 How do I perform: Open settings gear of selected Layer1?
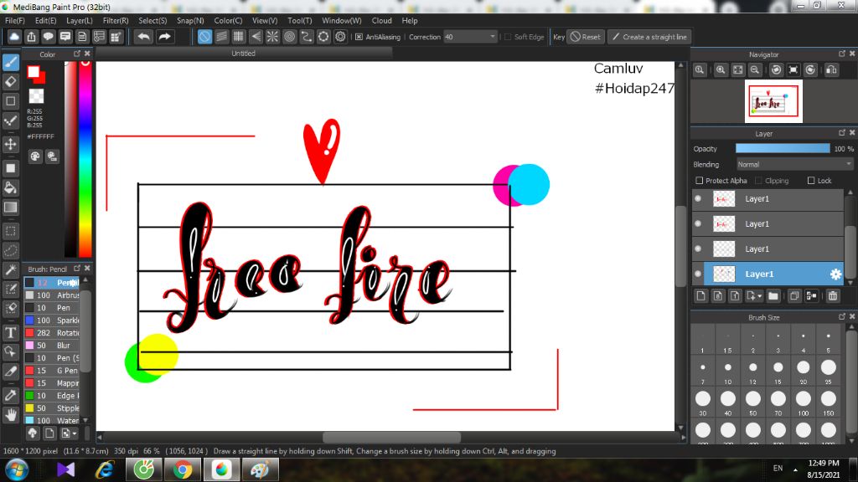(x=835, y=274)
